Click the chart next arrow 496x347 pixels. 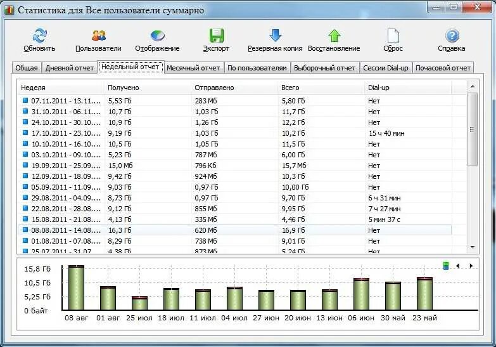[471, 266]
